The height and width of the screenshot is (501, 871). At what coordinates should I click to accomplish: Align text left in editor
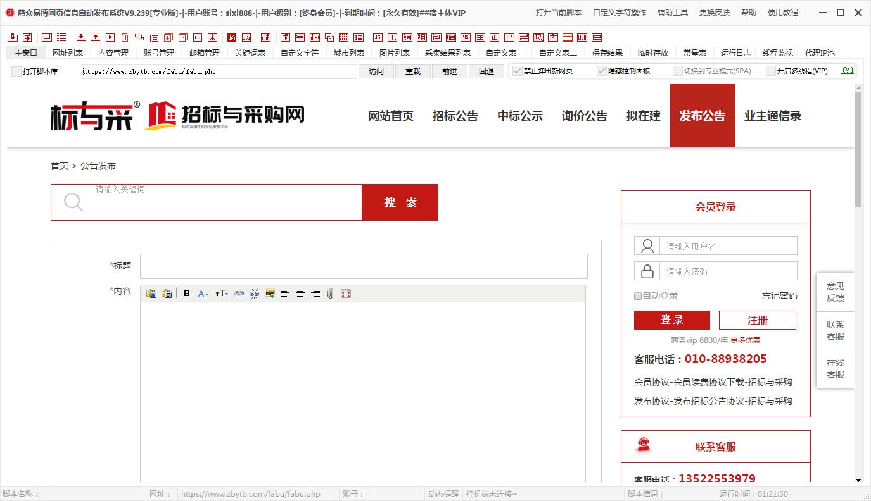(x=285, y=294)
